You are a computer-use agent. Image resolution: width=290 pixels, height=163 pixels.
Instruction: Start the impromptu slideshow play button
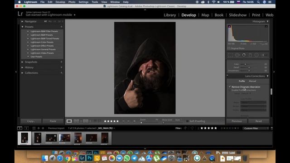coord(135,121)
